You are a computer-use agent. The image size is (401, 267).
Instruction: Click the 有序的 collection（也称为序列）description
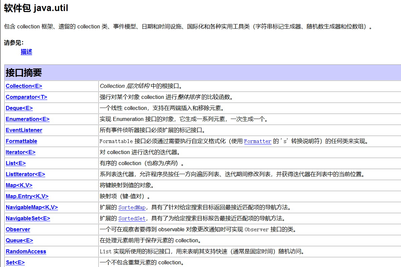142,163
